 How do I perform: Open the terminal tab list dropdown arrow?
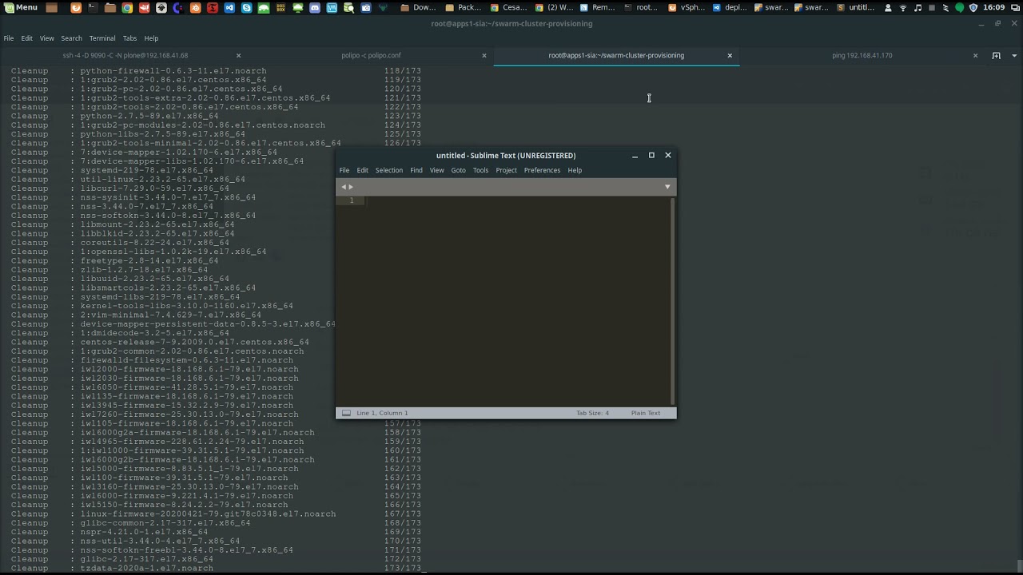[1014, 55]
